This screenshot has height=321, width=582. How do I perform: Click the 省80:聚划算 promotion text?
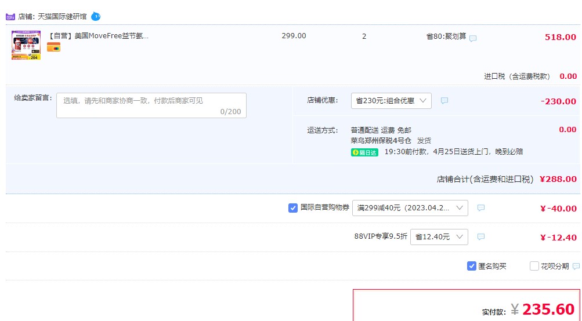tap(446, 37)
